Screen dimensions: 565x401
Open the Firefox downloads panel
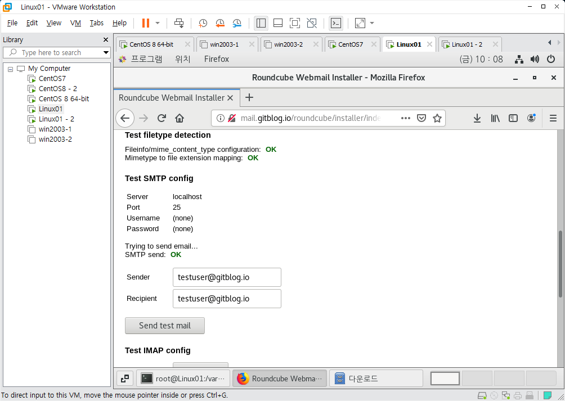477,118
